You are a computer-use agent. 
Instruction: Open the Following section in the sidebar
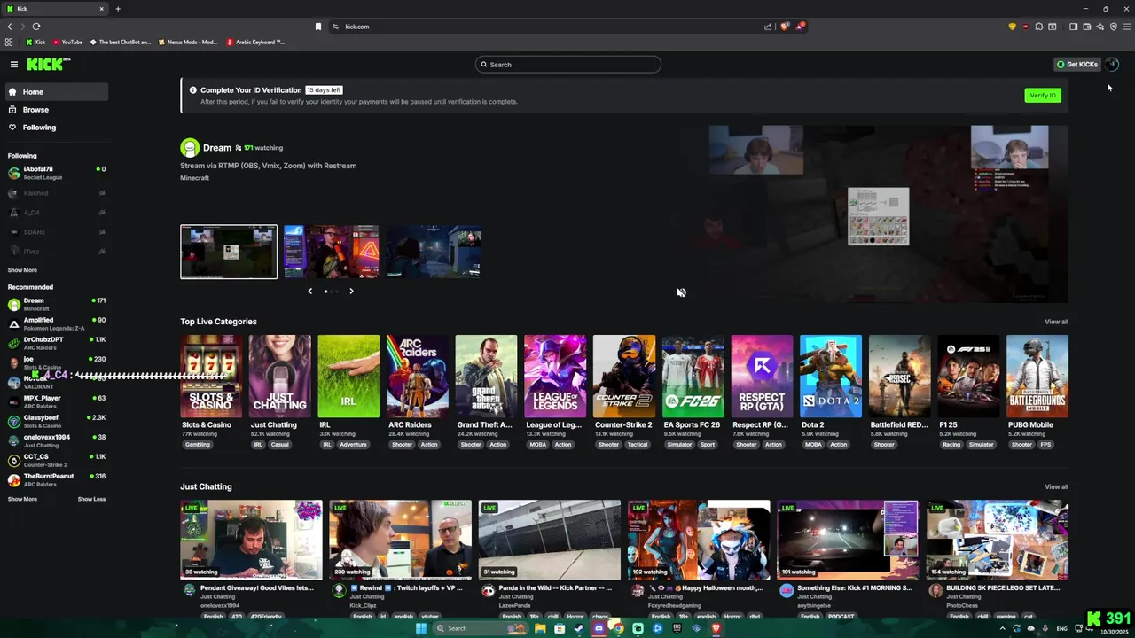click(56, 128)
